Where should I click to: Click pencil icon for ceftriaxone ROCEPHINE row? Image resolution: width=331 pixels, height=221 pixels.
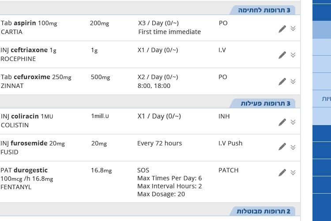click(282, 55)
